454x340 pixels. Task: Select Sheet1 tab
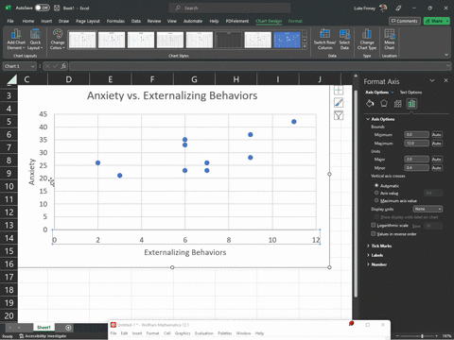click(44, 328)
